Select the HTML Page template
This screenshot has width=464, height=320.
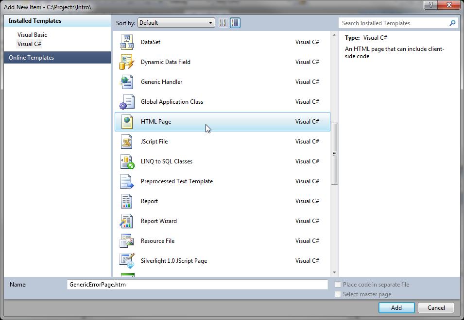222,122
